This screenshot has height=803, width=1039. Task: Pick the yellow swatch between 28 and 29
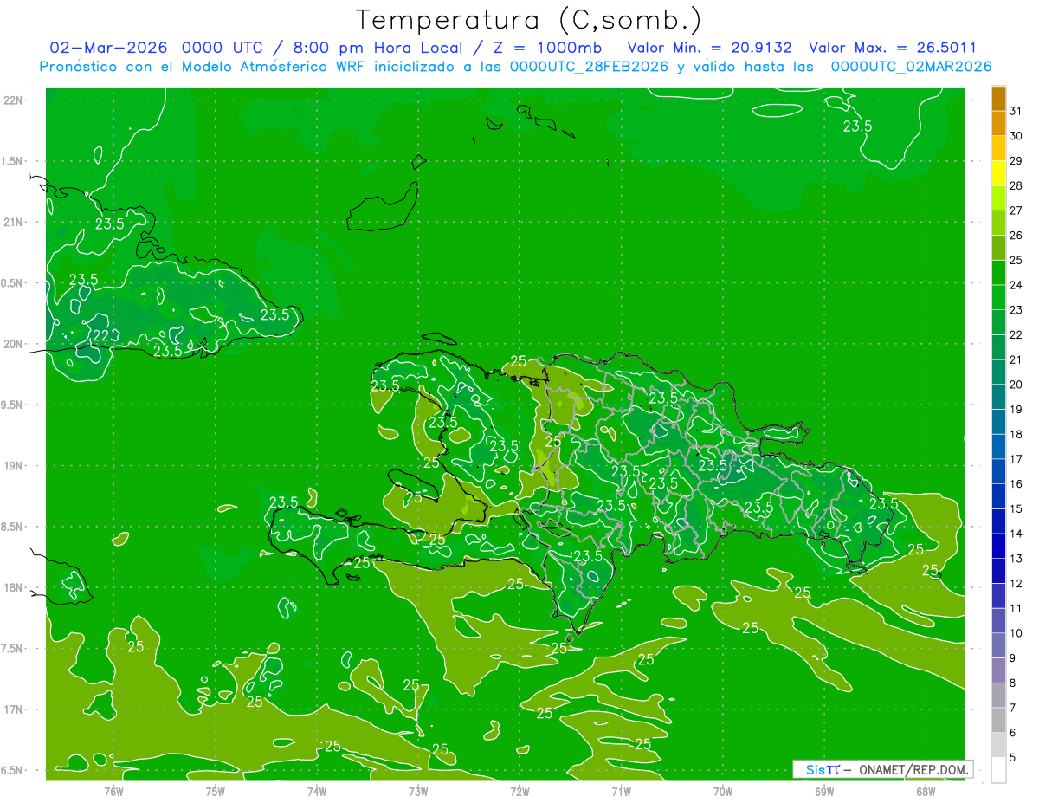click(x=998, y=172)
